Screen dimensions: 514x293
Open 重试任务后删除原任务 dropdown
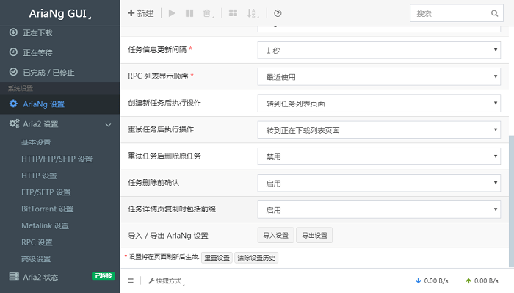379,156
